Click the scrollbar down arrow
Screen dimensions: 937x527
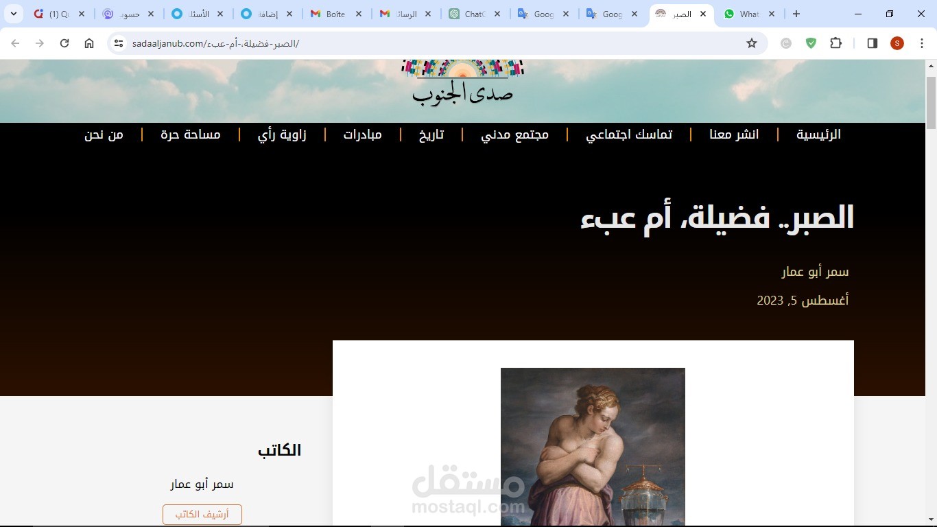point(931,522)
